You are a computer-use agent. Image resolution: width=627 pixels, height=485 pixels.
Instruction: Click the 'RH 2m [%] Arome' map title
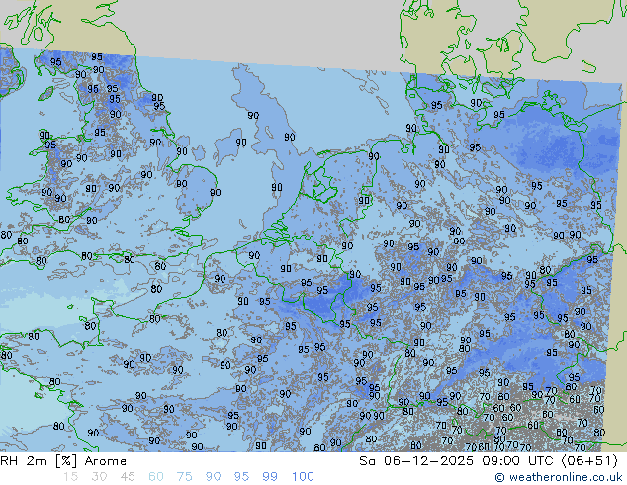[63, 461]
